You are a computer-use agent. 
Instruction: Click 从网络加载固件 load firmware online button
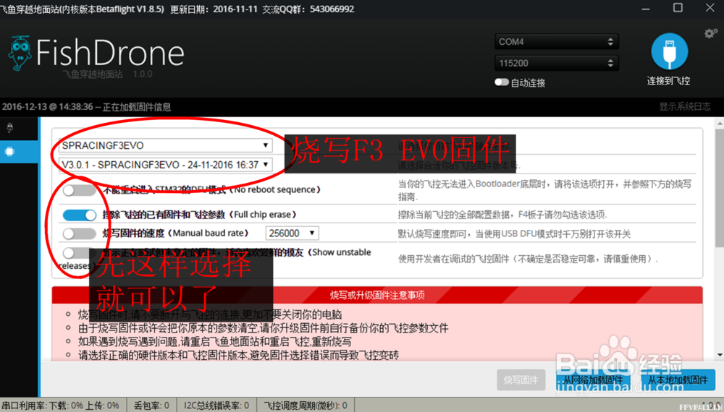tap(593, 379)
